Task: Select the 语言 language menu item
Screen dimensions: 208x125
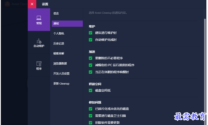Action: (56, 13)
